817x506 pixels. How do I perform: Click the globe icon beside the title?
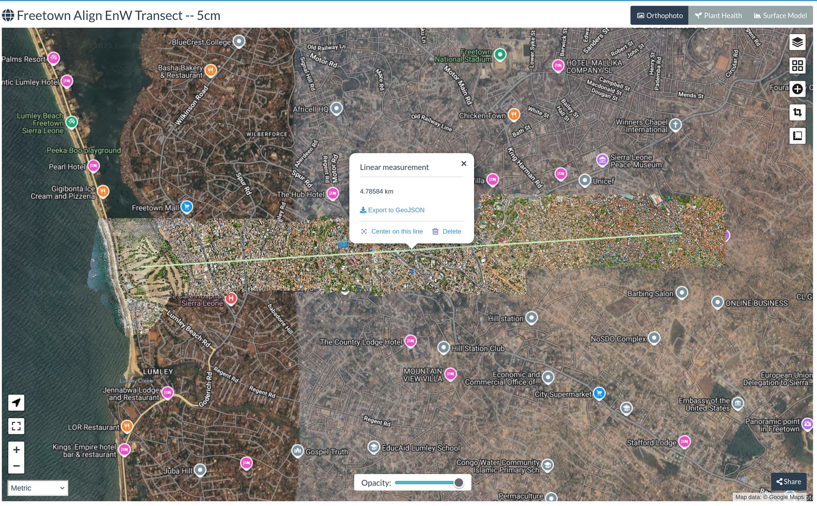click(x=7, y=15)
